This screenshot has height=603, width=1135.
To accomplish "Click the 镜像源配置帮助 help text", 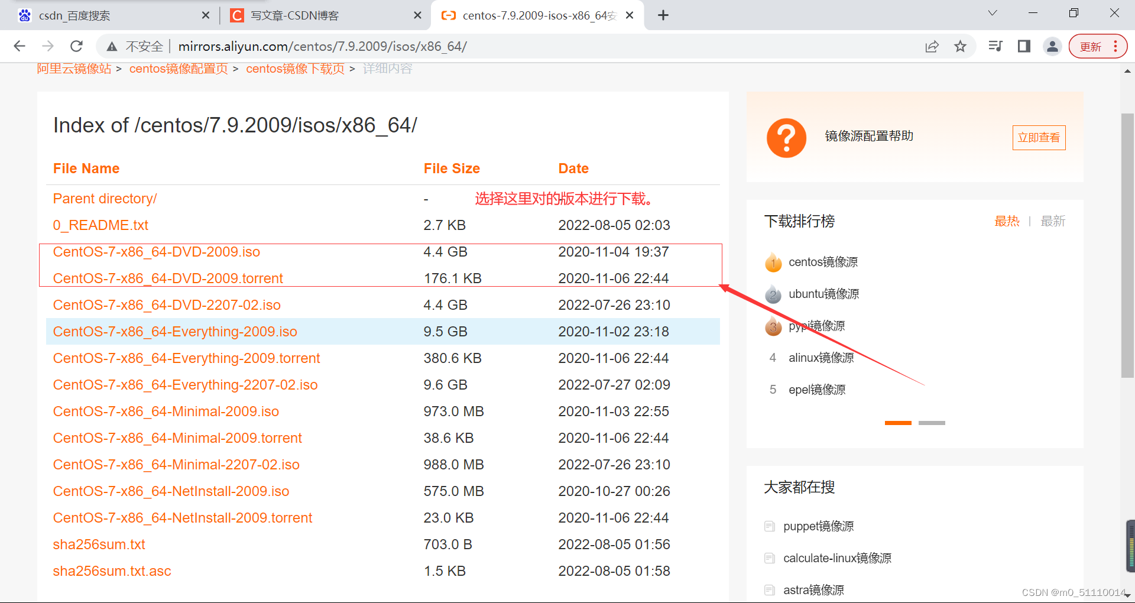I will (x=869, y=136).
